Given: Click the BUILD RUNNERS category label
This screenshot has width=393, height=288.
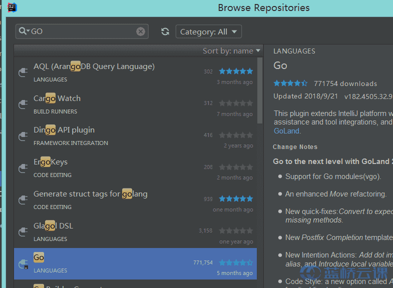Looking at the screenshot, I should pyautogui.click(x=56, y=111).
